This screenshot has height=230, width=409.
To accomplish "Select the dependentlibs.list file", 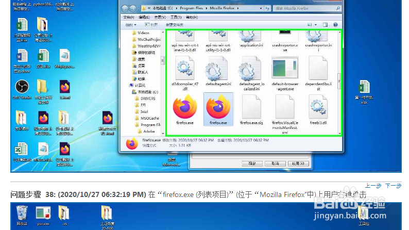I will point(318,73).
